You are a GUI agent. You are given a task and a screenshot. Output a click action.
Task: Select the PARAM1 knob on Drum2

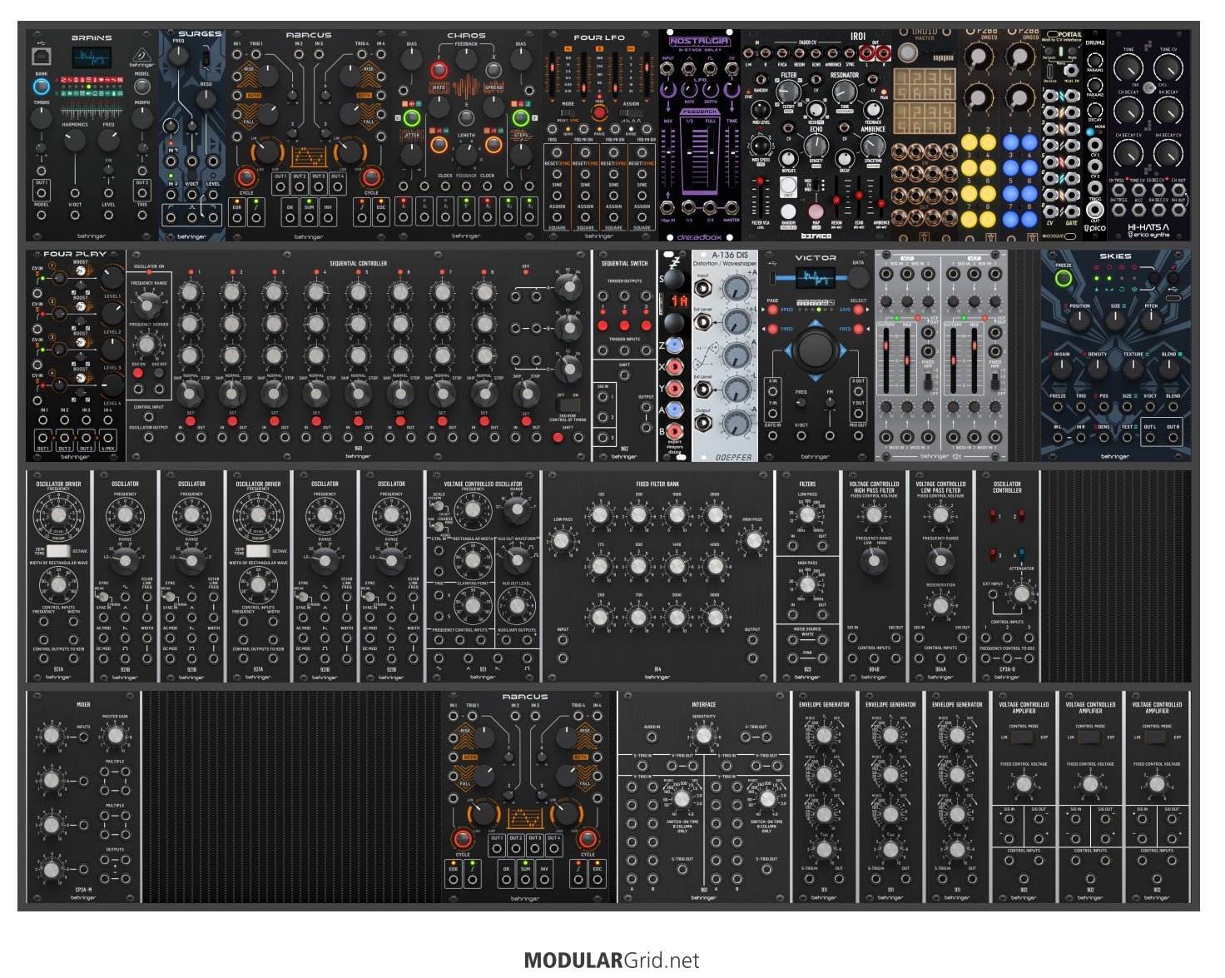1095,60
